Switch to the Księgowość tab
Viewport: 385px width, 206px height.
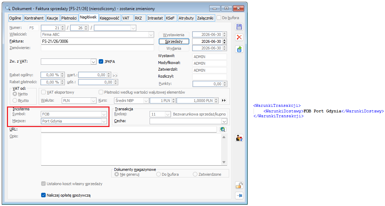110,18
